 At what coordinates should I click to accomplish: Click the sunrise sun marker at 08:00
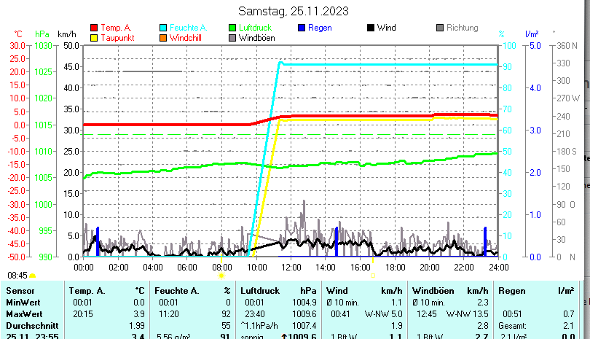point(221,275)
